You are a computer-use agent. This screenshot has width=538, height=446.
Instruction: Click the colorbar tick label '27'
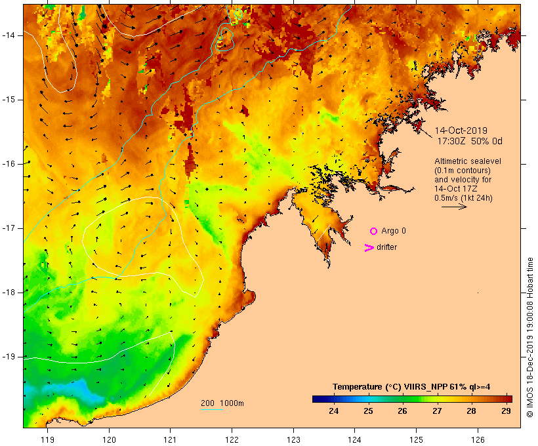(437, 411)
